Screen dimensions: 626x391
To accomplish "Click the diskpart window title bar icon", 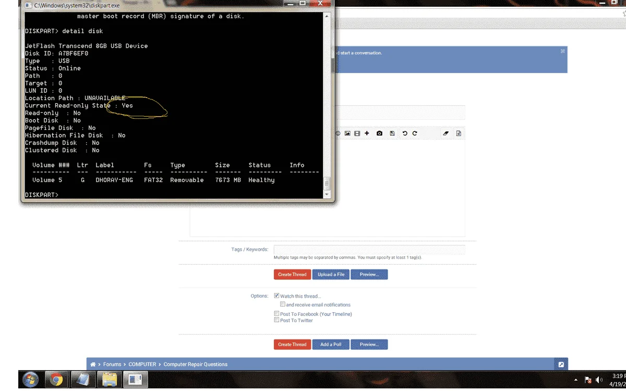I will click(29, 5).
